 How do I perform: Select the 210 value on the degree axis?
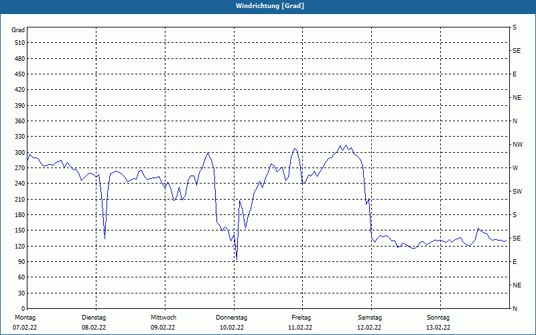click(20, 199)
